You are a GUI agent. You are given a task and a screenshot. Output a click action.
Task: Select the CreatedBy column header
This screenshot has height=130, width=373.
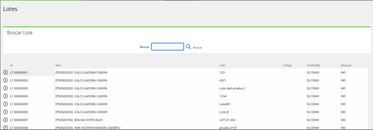(313, 65)
